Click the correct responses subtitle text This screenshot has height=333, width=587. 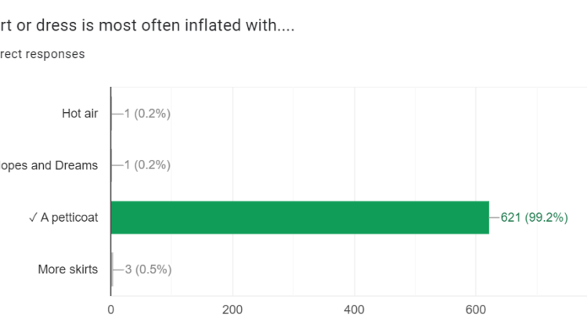[x=42, y=54]
